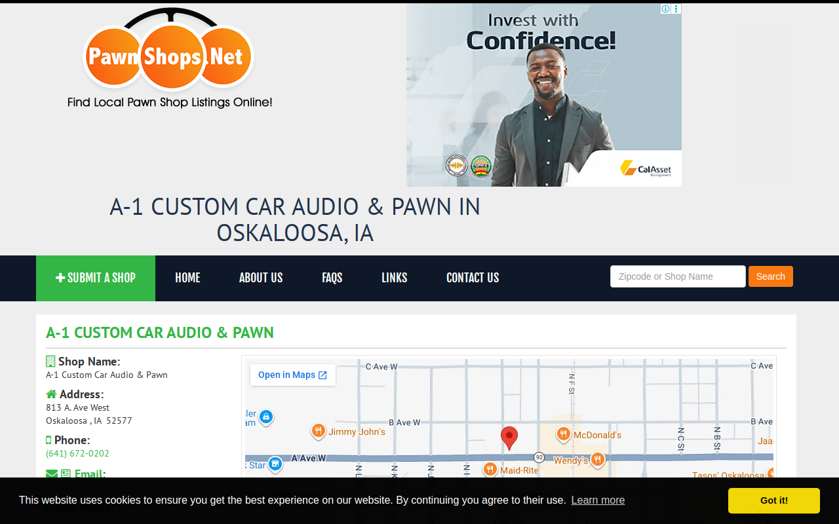Click the Route 92 shield on map

coord(539,457)
